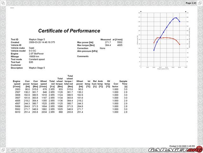Click the Engine speed column header
Viewport: 203px width, 153px height.
pyautogui.click(x=16, y=84)
